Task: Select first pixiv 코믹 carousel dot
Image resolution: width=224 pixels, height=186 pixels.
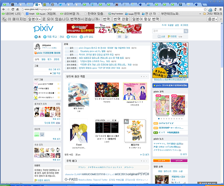Action: click(x=159, y=119)
